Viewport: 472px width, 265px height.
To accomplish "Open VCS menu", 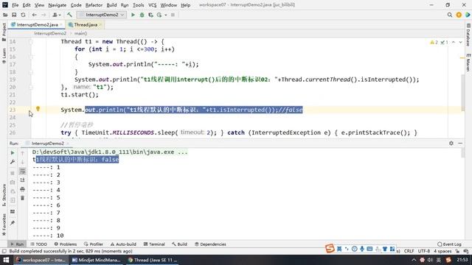I will (153, 5).
